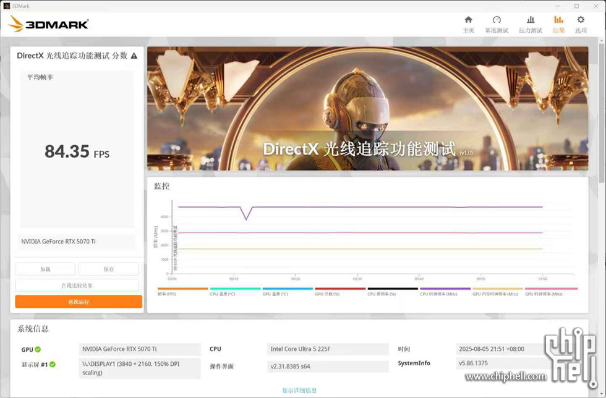Toggle the yellow GPU 内存时钟频率 legend series

coord(498,291)
